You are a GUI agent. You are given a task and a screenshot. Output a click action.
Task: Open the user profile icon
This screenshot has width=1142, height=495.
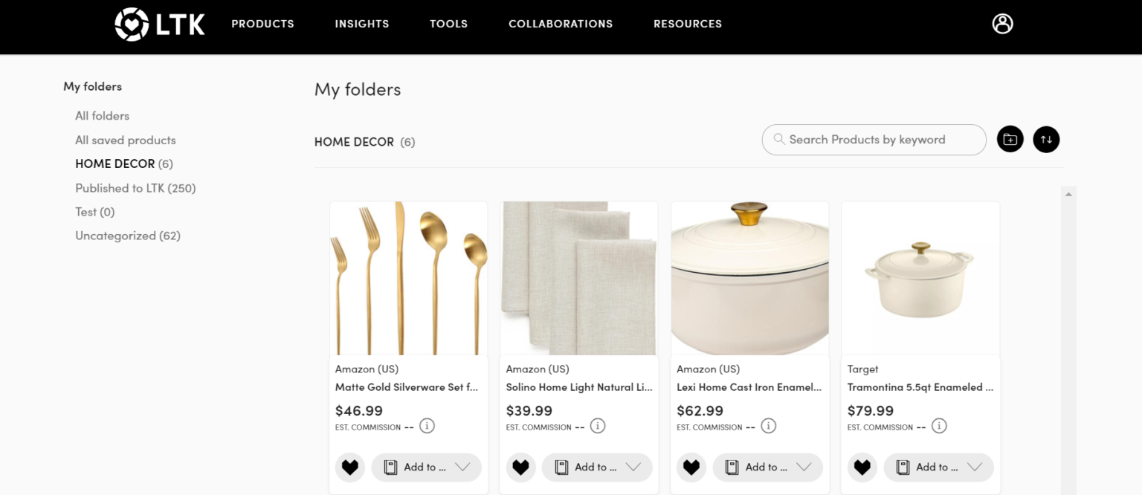[x=1002, y=24]
